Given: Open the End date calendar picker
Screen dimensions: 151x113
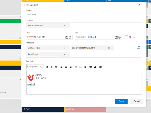Looking at the screenshot, I should click(x=116, y=37).
